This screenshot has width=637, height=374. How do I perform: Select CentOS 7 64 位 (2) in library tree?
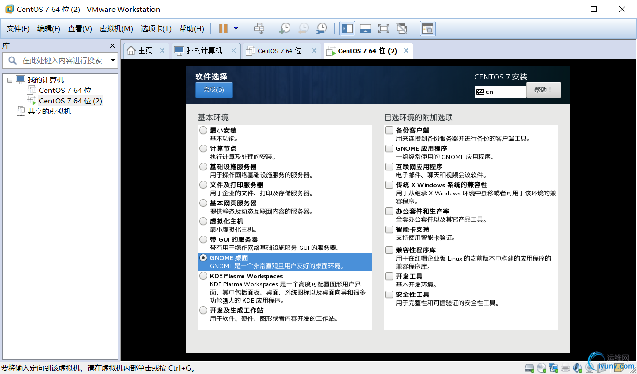(70, 101)
